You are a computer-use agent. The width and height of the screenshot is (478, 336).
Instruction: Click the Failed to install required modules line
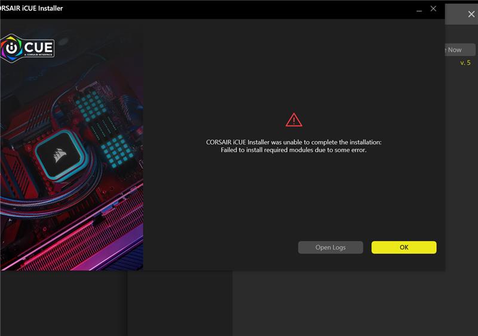pos(293,150)
